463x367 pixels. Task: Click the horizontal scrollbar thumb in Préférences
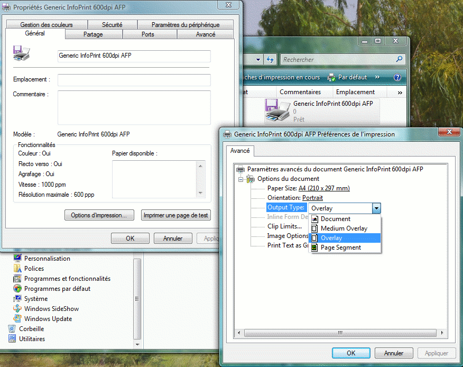[340, 333]
